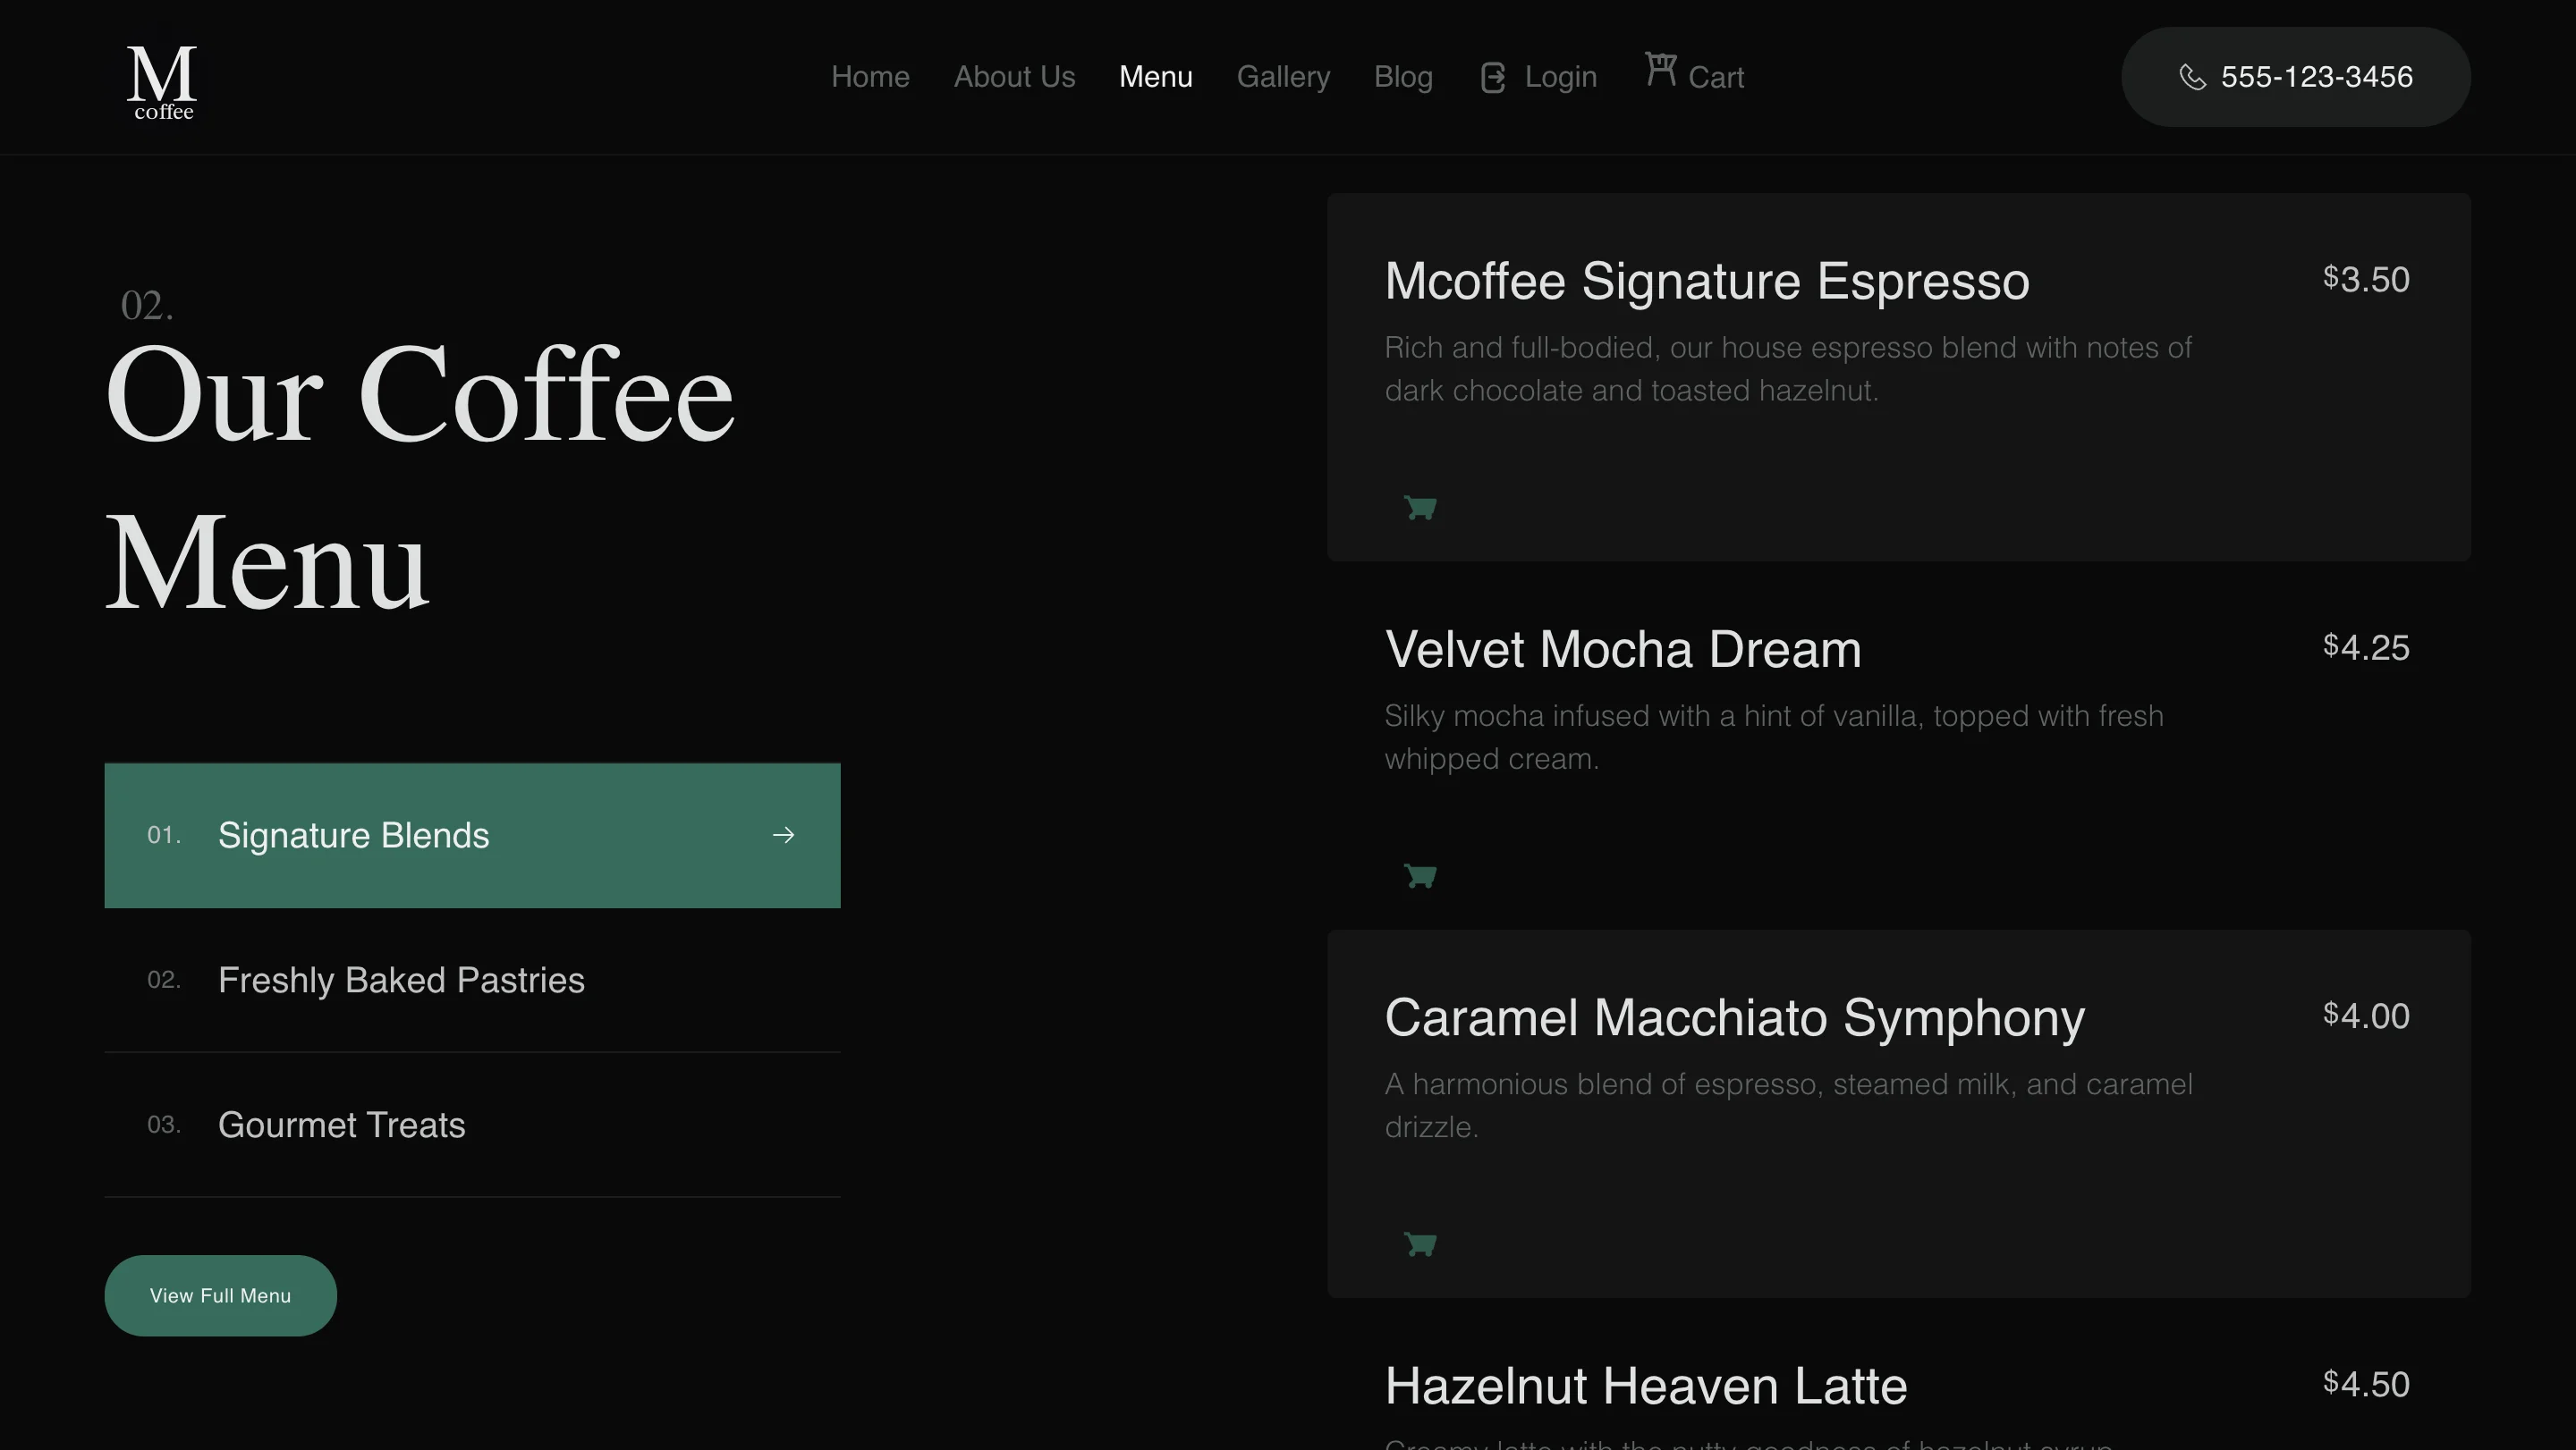Viewport: 2576px width, 1450px height.
Task: Click the login icon in navbar
Action: (x=1492, y=77)
